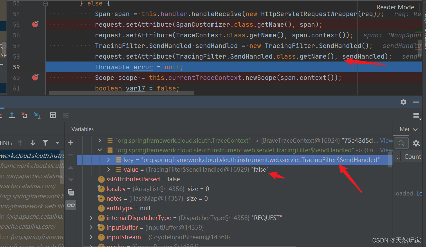The image size is (426, 247).
Task: Expand the sleuth.TraceContext entry
Action: click(x=100, y=140)
